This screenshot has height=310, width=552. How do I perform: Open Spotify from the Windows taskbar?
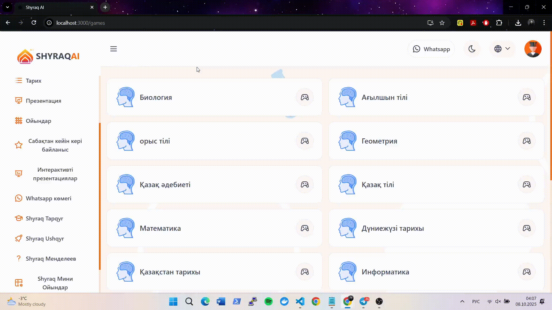click(268, 301)
